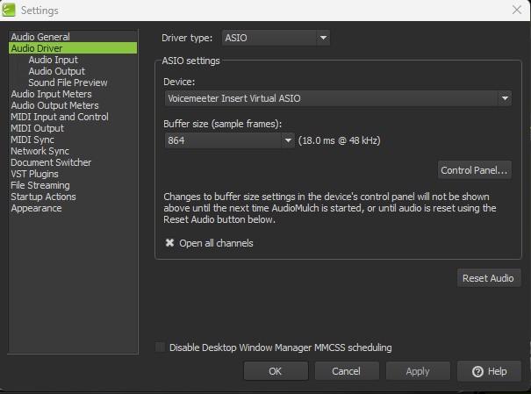Open VST Plugins settings page
This screenshot has height=394, width=531.
point(34,174)
